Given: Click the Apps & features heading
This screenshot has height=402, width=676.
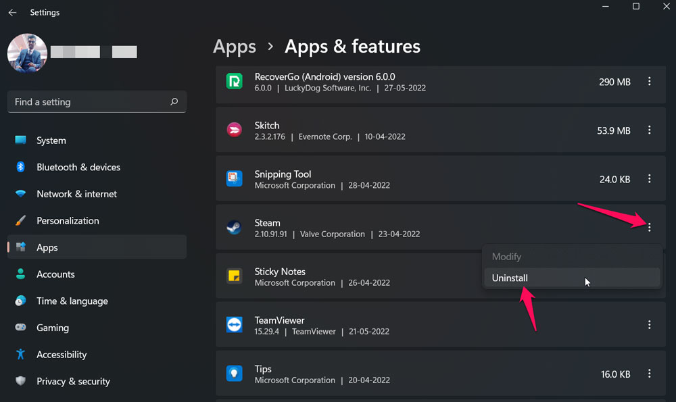Looking at the screenshot, I should point(353,47).
